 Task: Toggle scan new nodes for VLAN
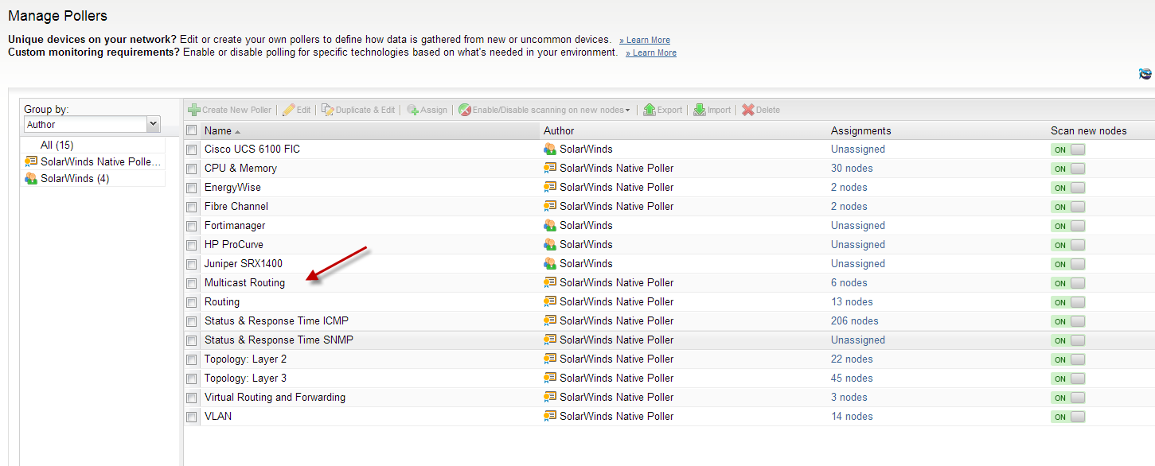[1067, 417]
